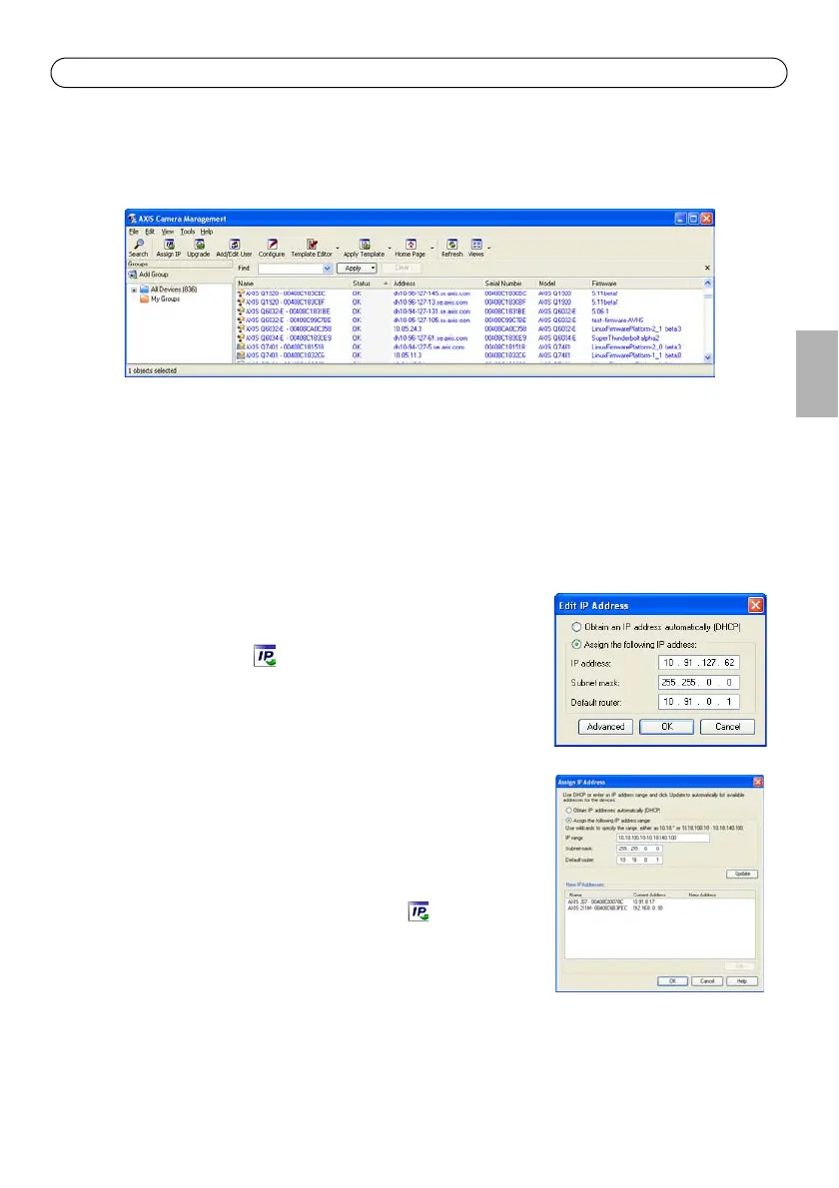Open the Template Editor tool
839x1188 pixels.
(312, 248)
